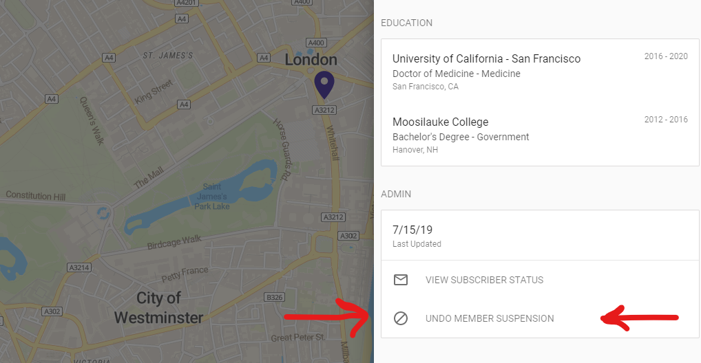The height and width of the screenshot is (363, 701).
Task: Click City of Westminster map label
Action: (158, 308)
